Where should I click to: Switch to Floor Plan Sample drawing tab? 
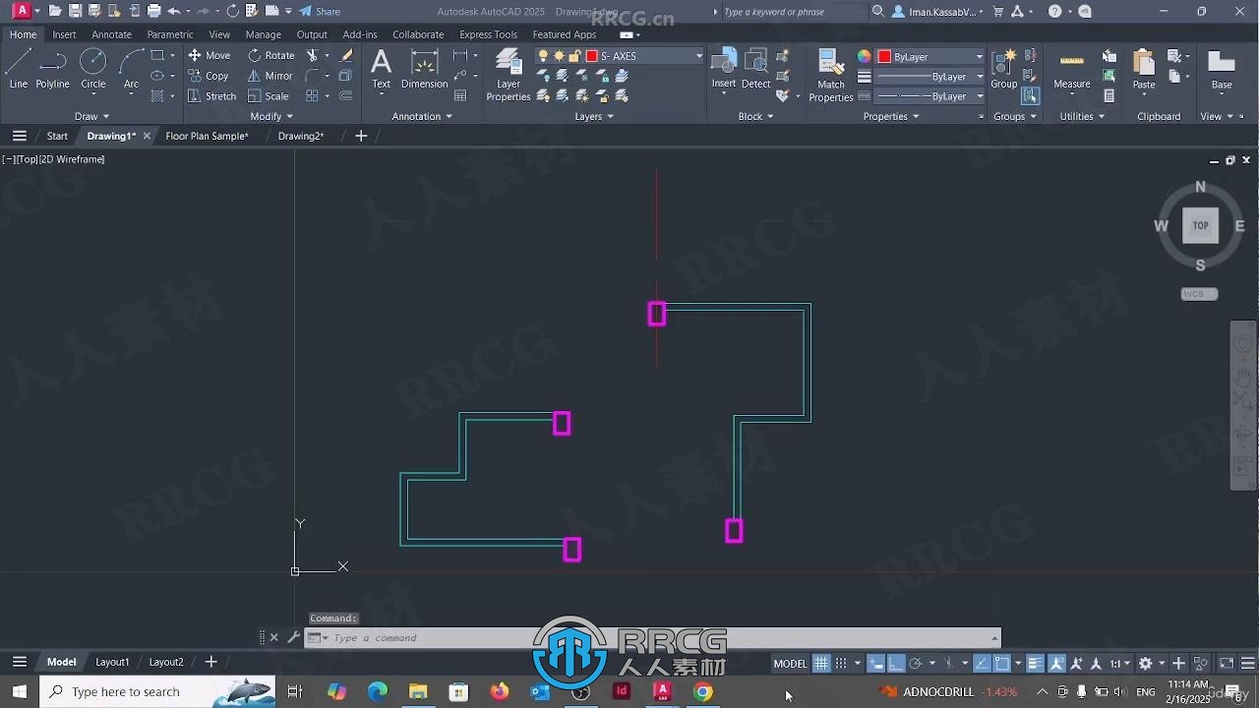pyautogui.click(x=207, y=136)
